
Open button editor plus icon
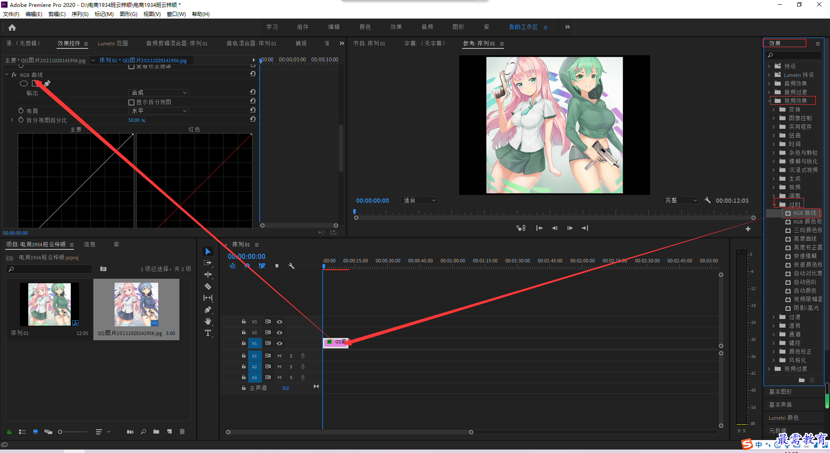(x=748, y=229)
